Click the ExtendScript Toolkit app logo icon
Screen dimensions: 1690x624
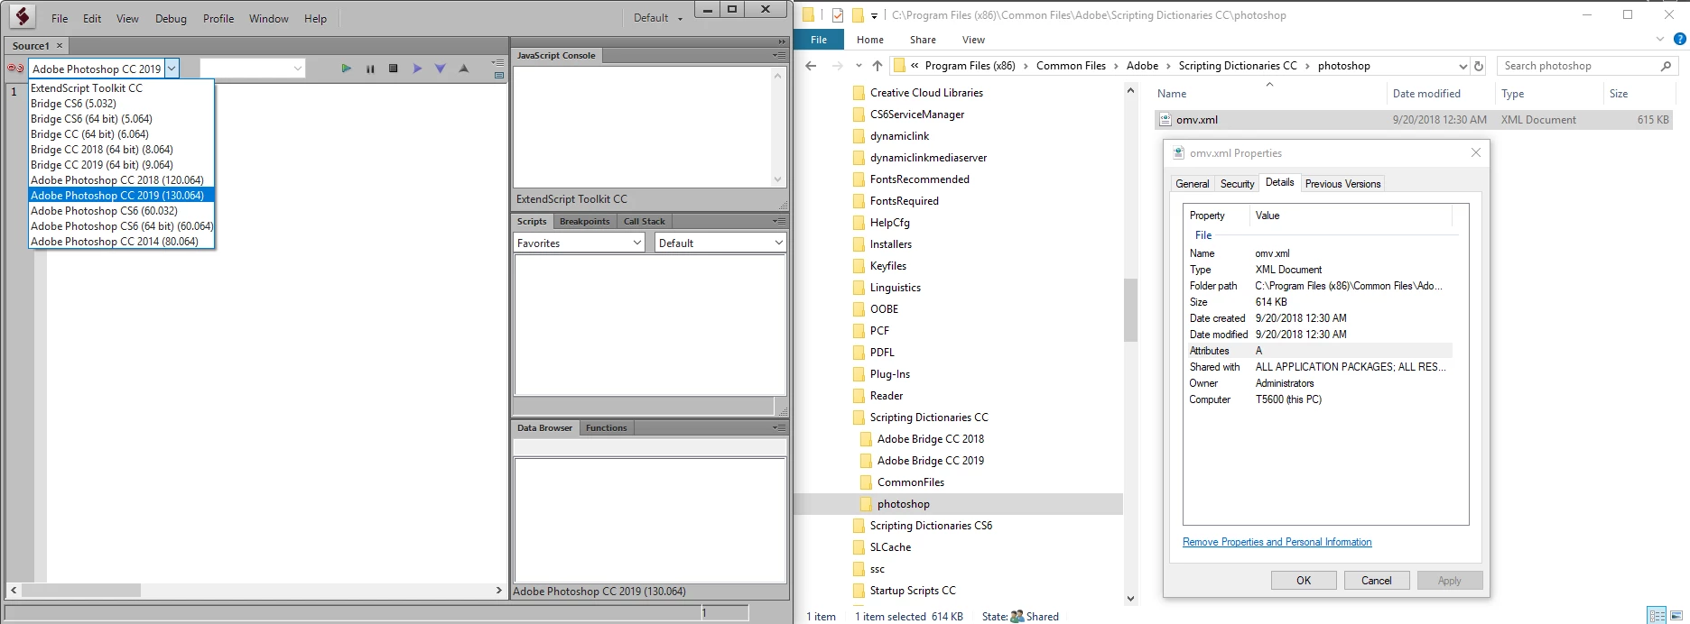(22, 15)
